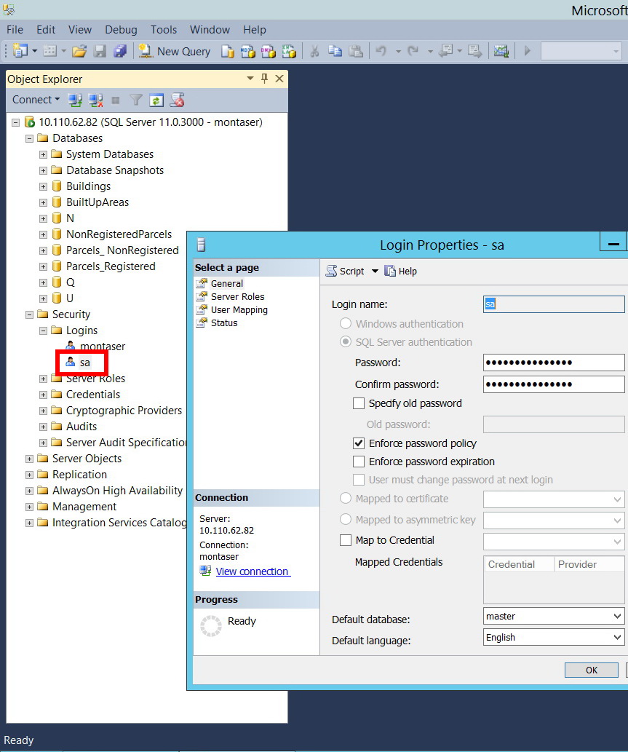Open the Tools menu
Screen dimensions: 628x752
click(164, 30)
